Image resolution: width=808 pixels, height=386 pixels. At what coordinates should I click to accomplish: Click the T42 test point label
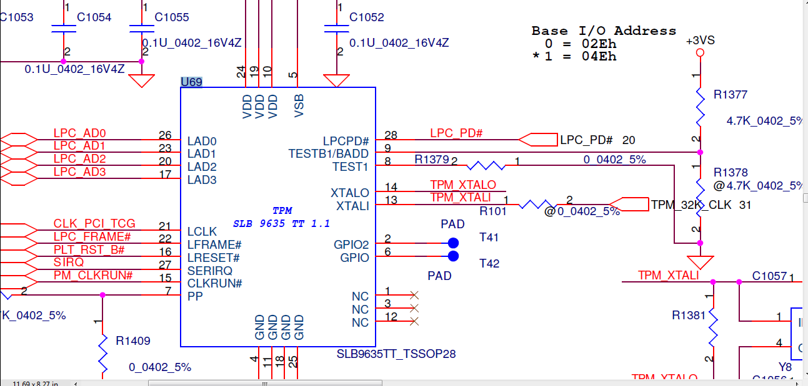(489, 263)
